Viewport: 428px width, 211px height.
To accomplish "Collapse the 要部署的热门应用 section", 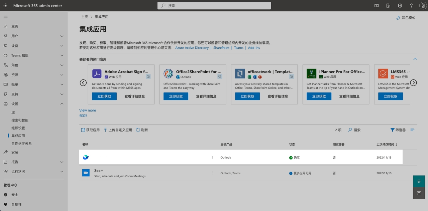I will click(x=415, y=59).
